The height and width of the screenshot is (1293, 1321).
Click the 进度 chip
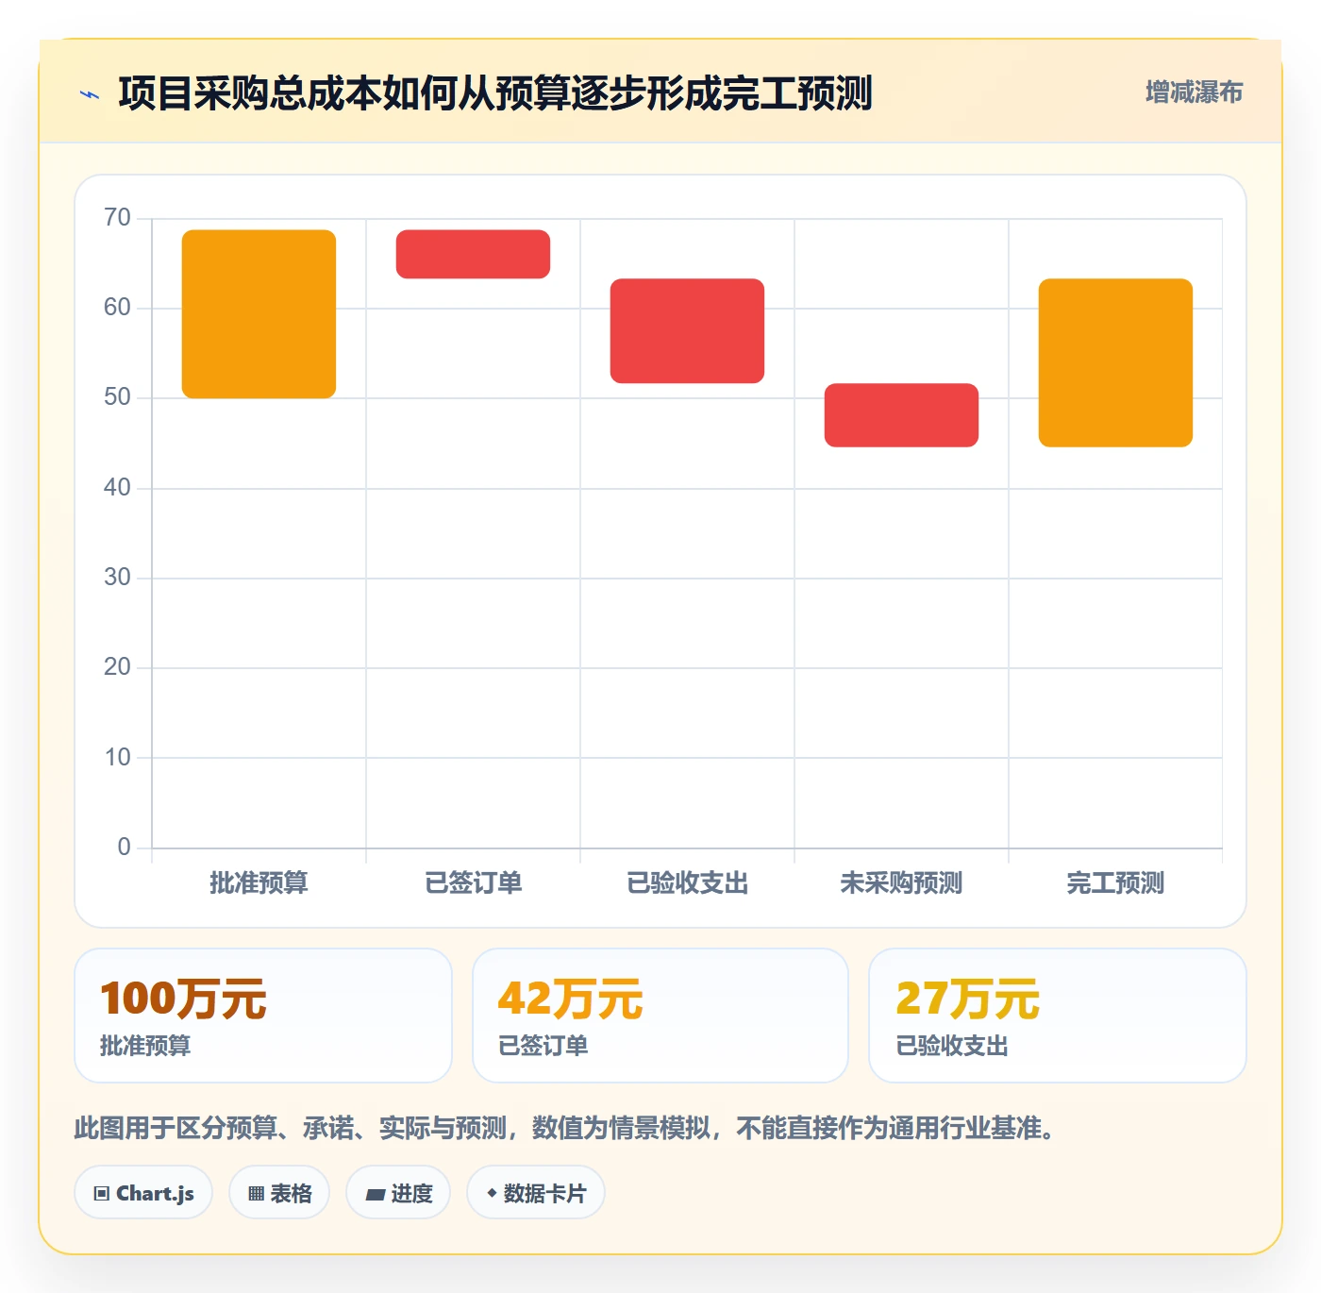(x=398, y=1193)
